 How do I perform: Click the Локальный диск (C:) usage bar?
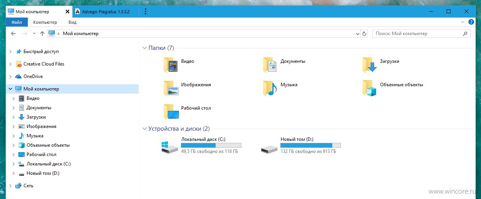point(211,145)
